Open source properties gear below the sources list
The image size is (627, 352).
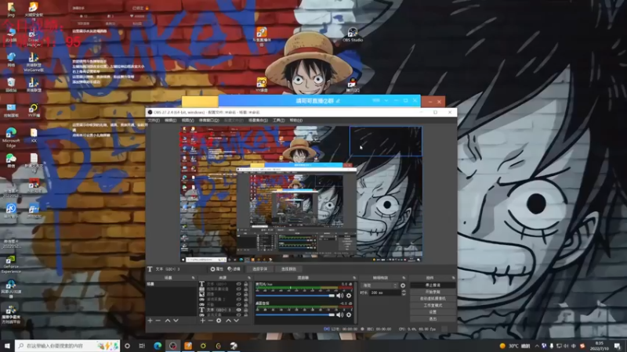click(219, 321)
